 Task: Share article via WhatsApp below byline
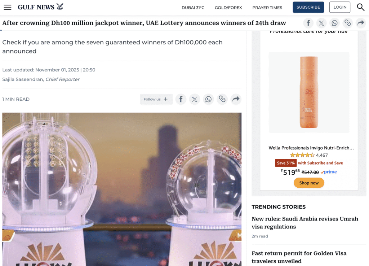[208, 99]
